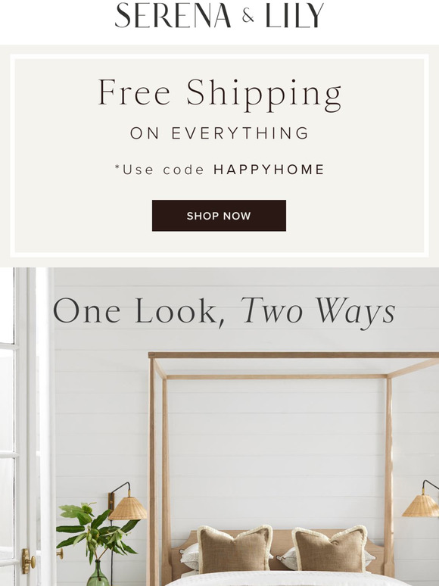Click the Free Shipping headline
Screen dimensions: 439x586
pyautogui.click(x=219, y=94)
